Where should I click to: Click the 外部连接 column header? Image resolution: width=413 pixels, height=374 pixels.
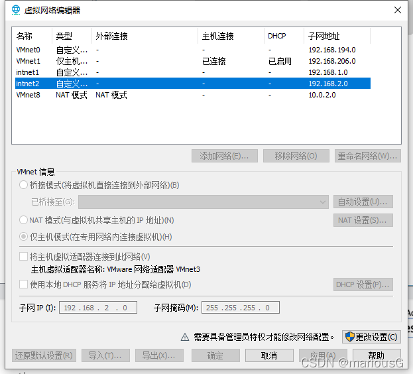(x=145, y=36)
